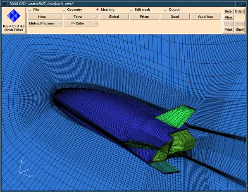Open the Hexa dropdown menu
Viewport: 248px width, 192px height.
click(x=45, y=17)
